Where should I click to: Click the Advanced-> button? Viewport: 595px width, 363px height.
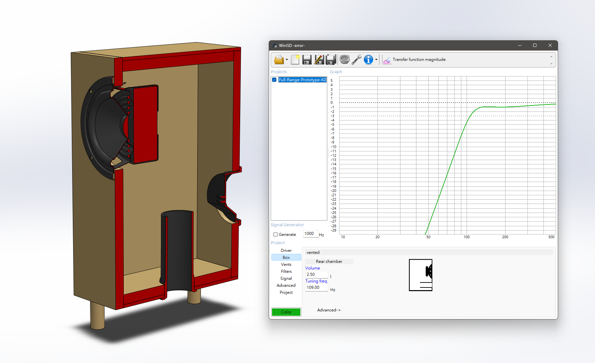pos(329,310)
